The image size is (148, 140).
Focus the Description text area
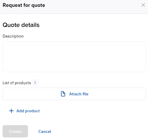coord(74,57)
